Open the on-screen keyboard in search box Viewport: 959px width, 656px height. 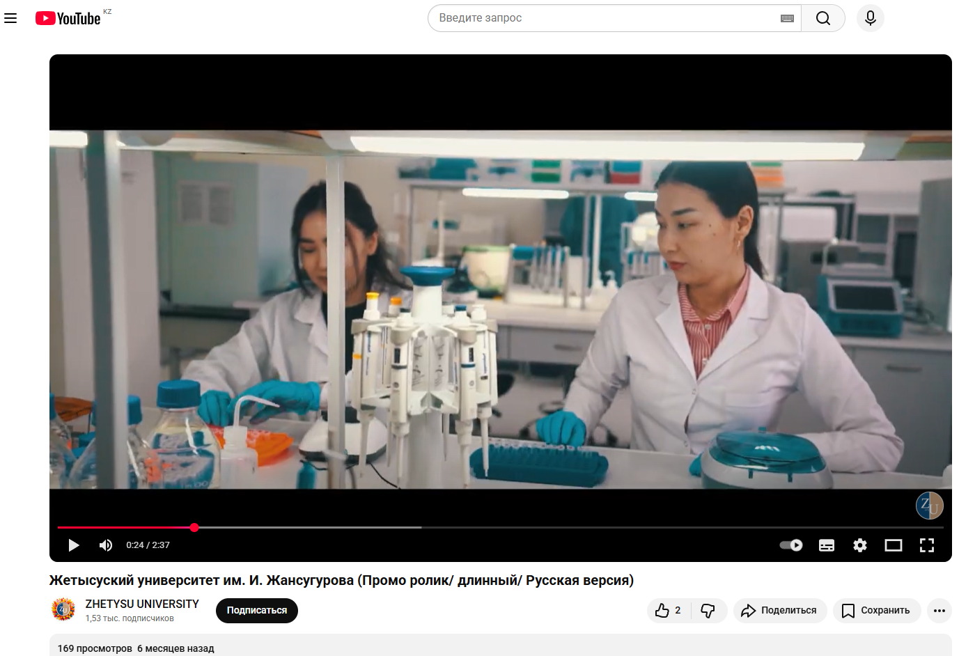pyautogui.click(x=787, y=18)
